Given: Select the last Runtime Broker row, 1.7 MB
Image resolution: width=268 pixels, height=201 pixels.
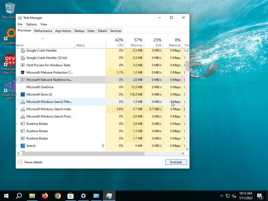Looking at the screenshot, I should tap(100, 138).
